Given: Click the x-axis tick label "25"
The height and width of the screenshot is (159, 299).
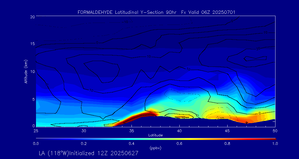Looking at the screenshot, I should tap(36, 131).
